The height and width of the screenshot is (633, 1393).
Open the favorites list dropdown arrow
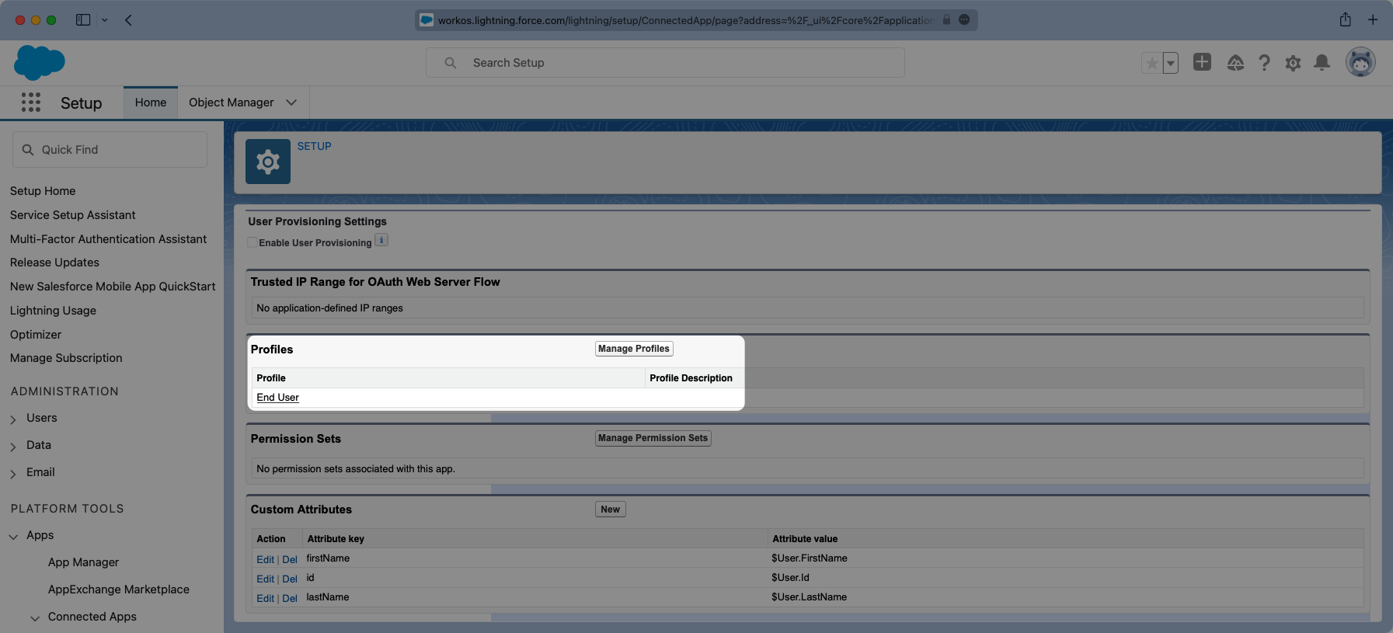[1170, 63]
